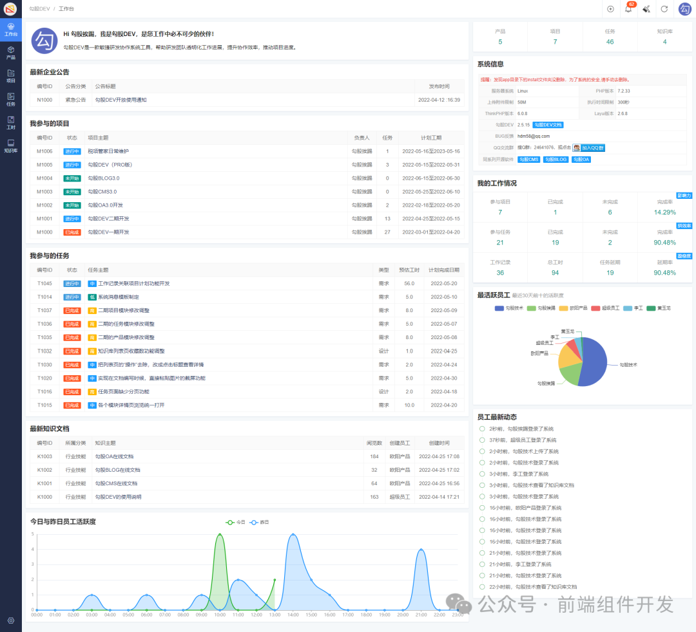Open the 工作台 sidebar item
This screenshot has width=696, height=632.
(11, 30)
